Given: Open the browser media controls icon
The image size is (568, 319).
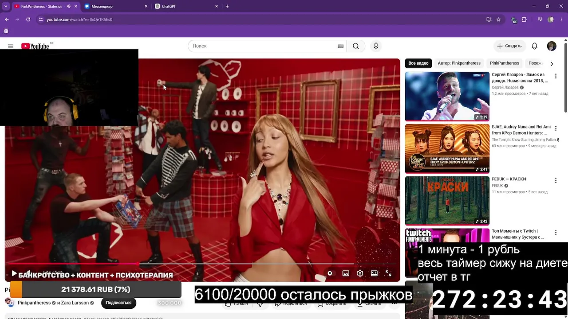Looking at the screenshot, I should (x=540, y=19).
